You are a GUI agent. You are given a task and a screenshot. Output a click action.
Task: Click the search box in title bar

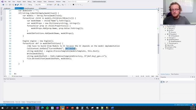[x=78, y=2]
